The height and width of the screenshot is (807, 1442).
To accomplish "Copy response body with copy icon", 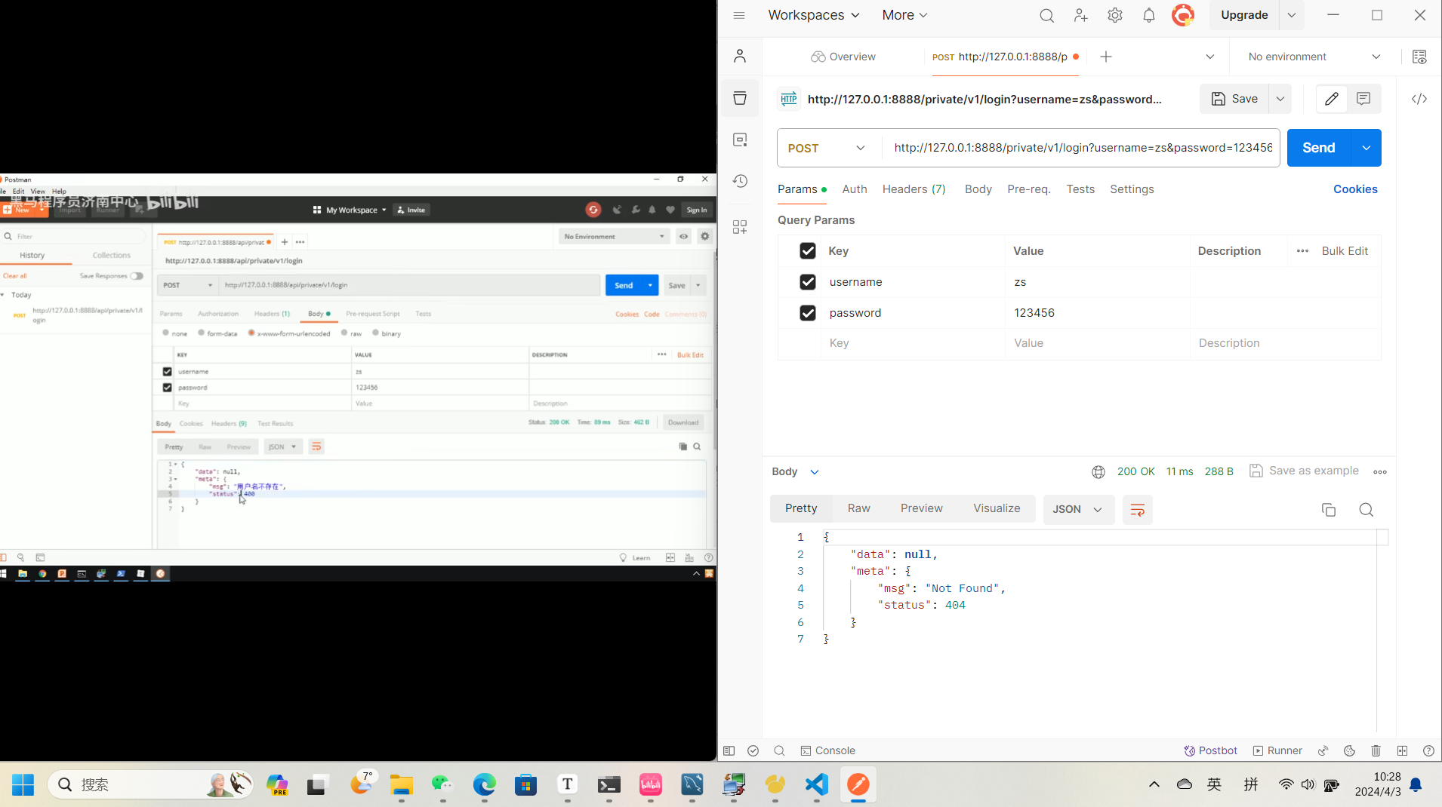I will (1329, 510).
